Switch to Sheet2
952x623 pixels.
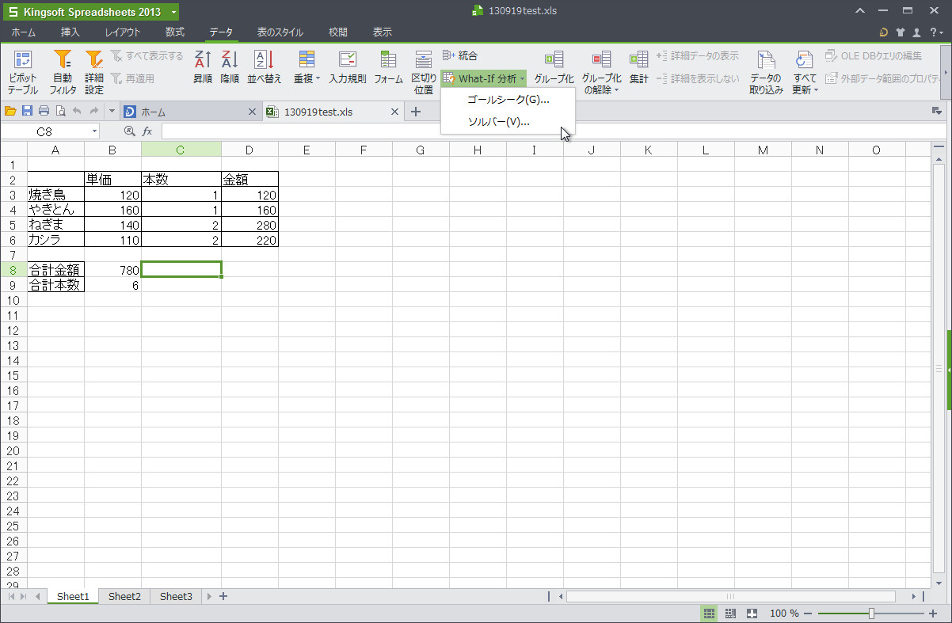point(124,596)
